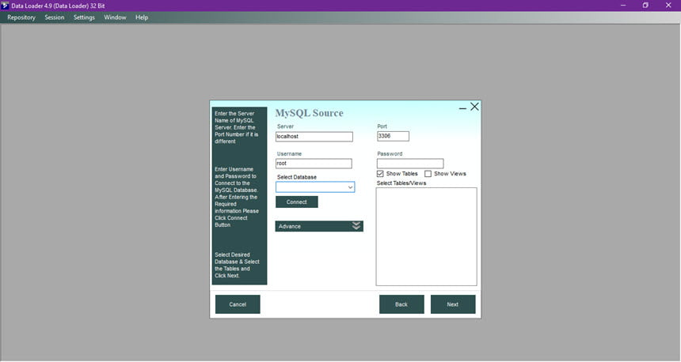Click the Cancel button
The image size is (681, 362).
point(238,304)
